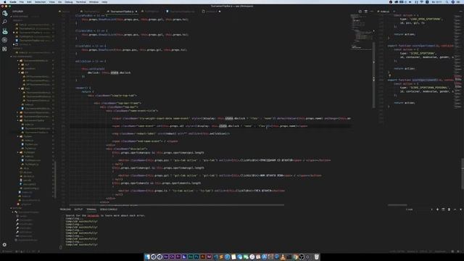
Task: Follow the keywords link in terminal
Action: [x=93, y=215]
